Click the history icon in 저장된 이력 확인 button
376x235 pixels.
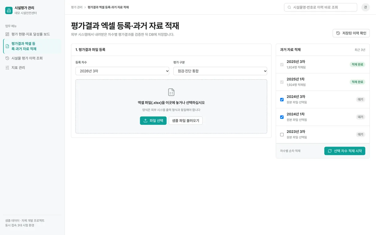(338, 33)
